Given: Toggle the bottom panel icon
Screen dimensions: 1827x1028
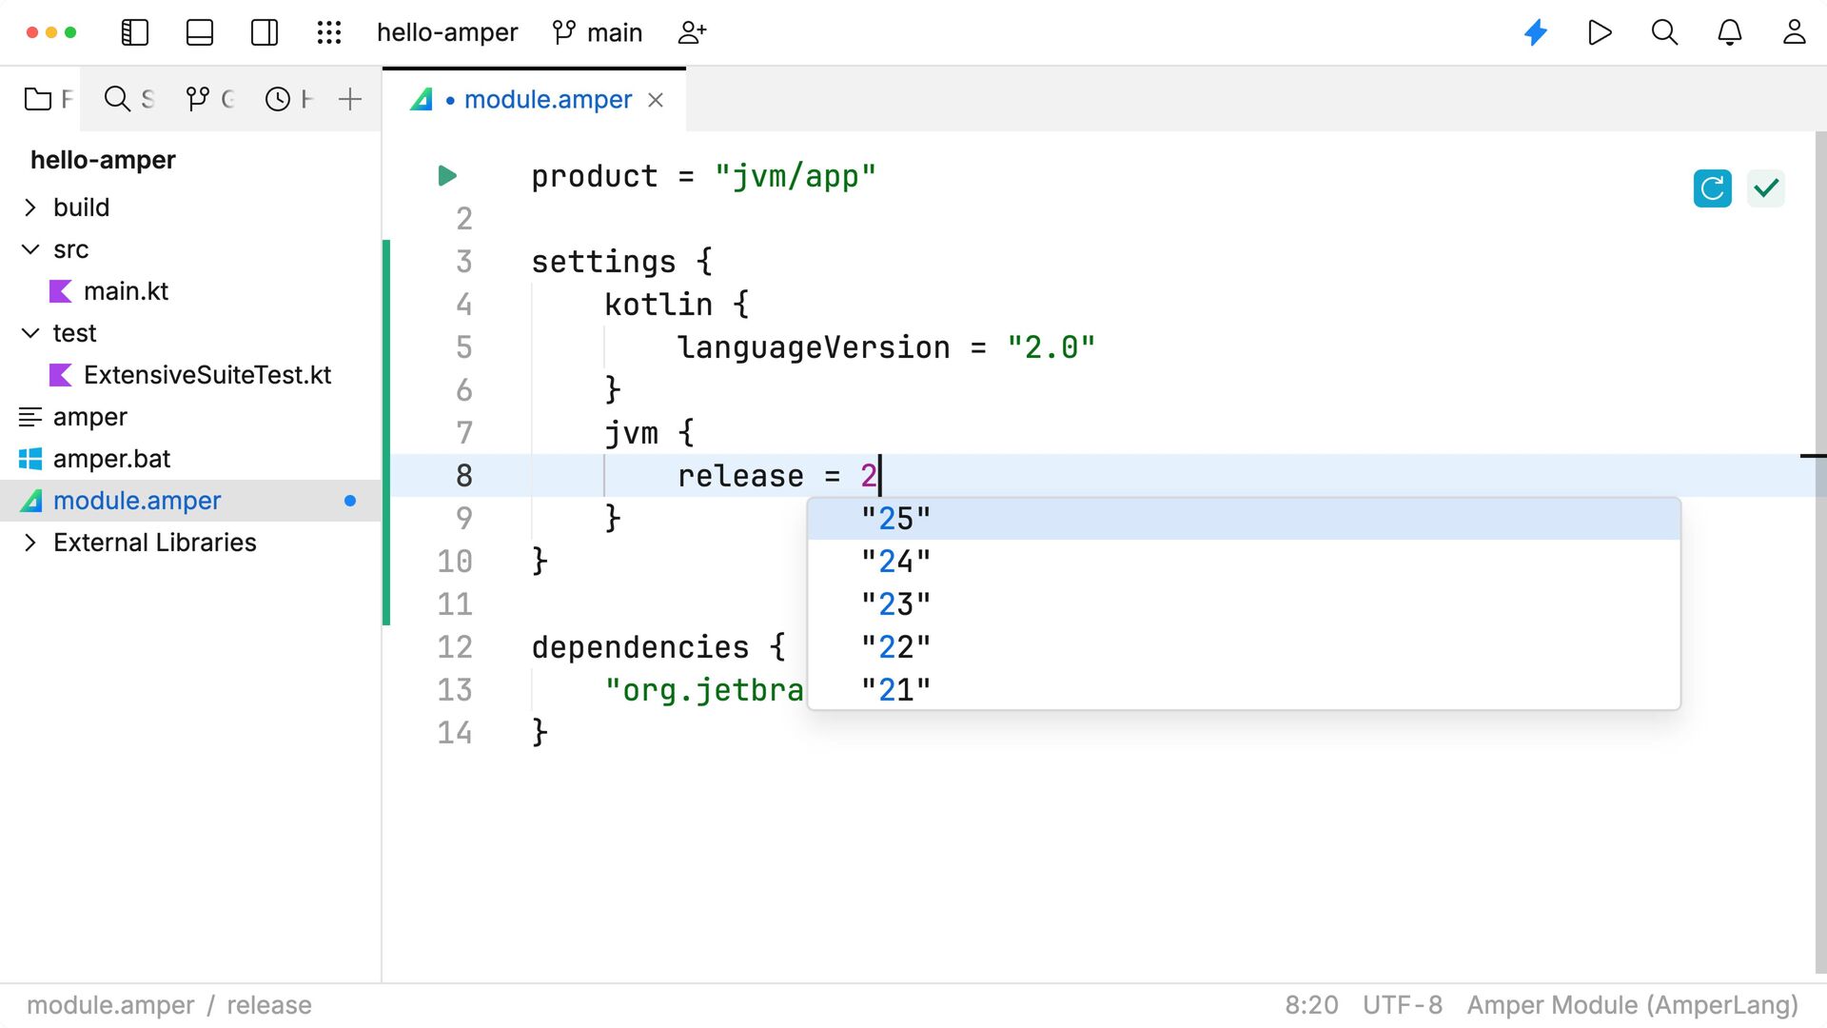Looking at the screenshot, I should (x=200, y=32).
